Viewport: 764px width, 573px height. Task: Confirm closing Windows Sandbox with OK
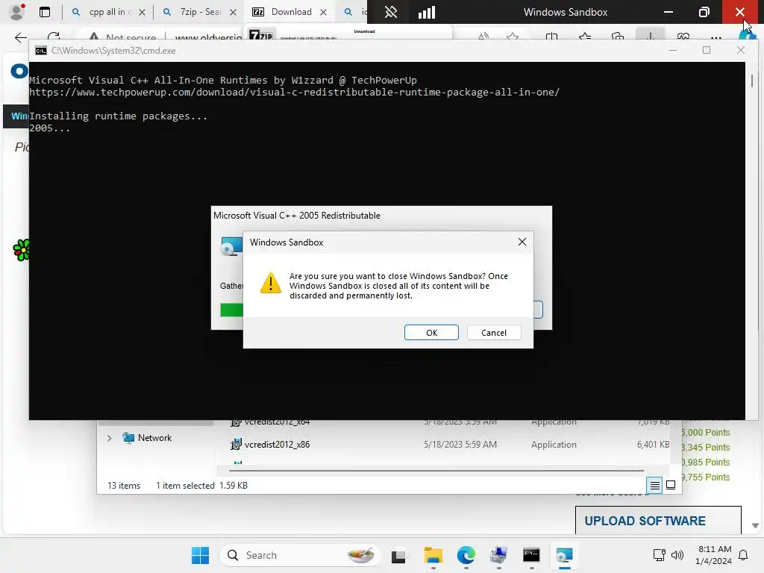click(431, 332)
